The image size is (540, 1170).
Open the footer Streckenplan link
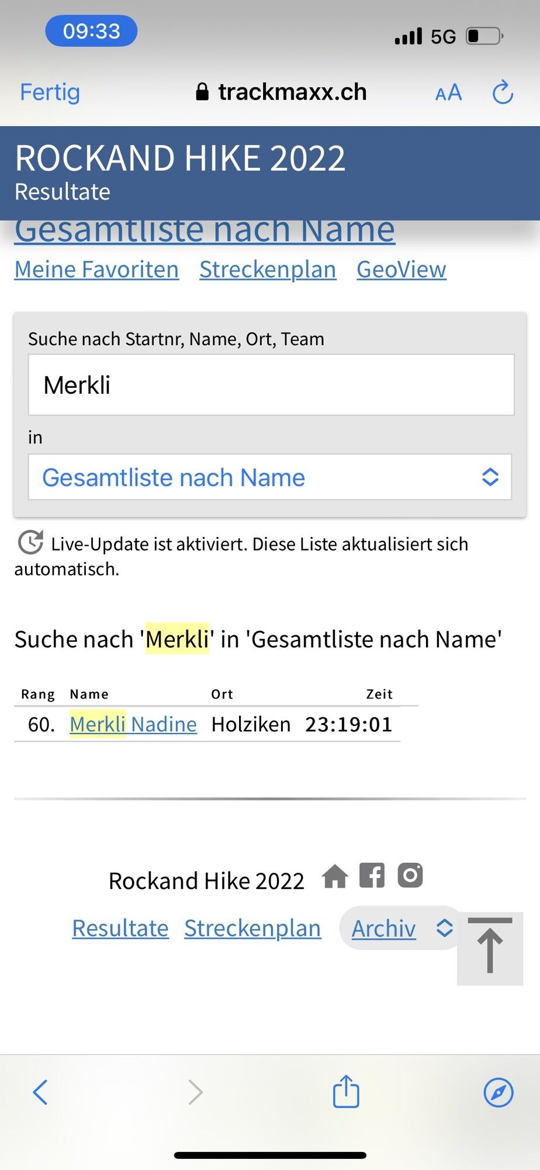pyautogui.click(x=252, y=928)
